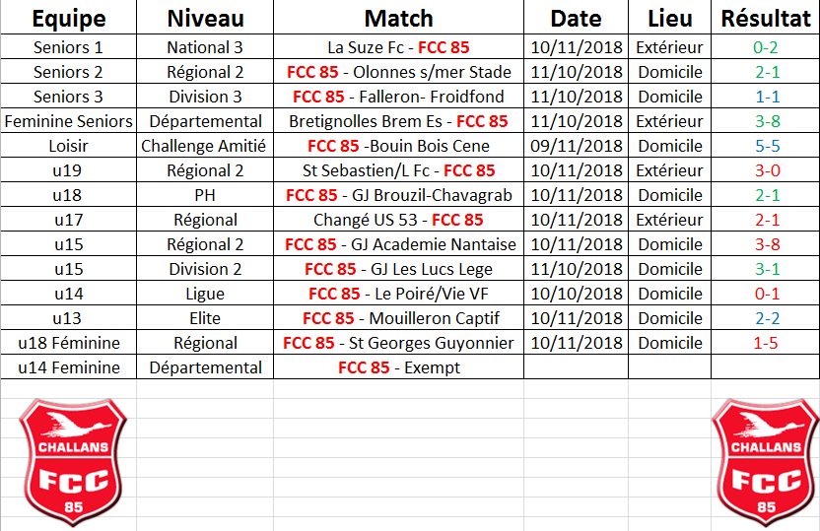The height and width of the screenshot is (531, 820).
Task: Select the 0-2 result cell
Action: click(x=765, y=47)
